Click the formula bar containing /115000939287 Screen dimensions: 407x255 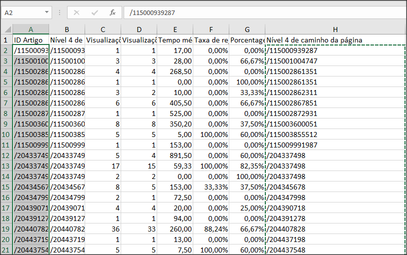coord(265,12)
